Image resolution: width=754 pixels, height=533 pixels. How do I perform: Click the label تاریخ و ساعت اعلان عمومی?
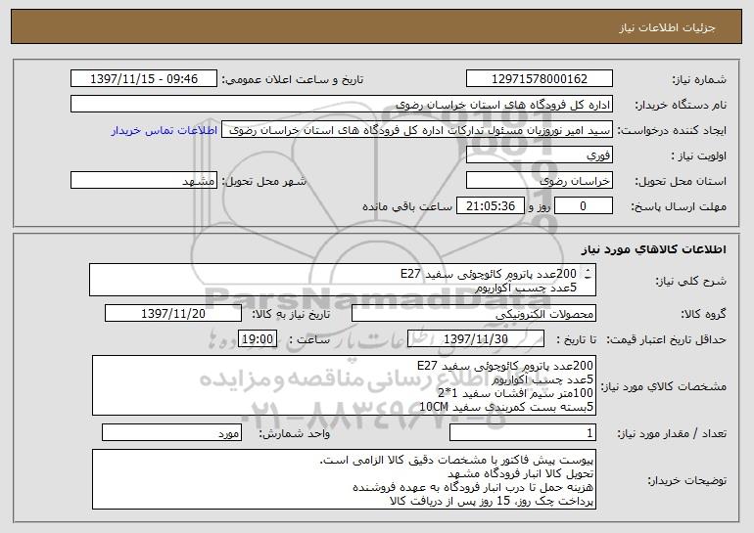(293, 80)
